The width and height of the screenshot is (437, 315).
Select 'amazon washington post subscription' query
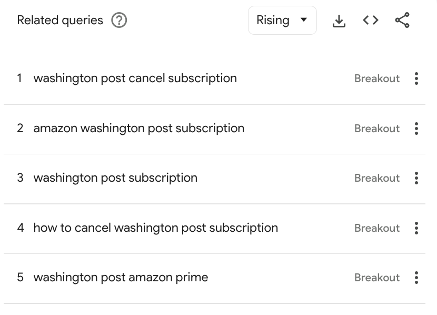click(x=138, y=129)
